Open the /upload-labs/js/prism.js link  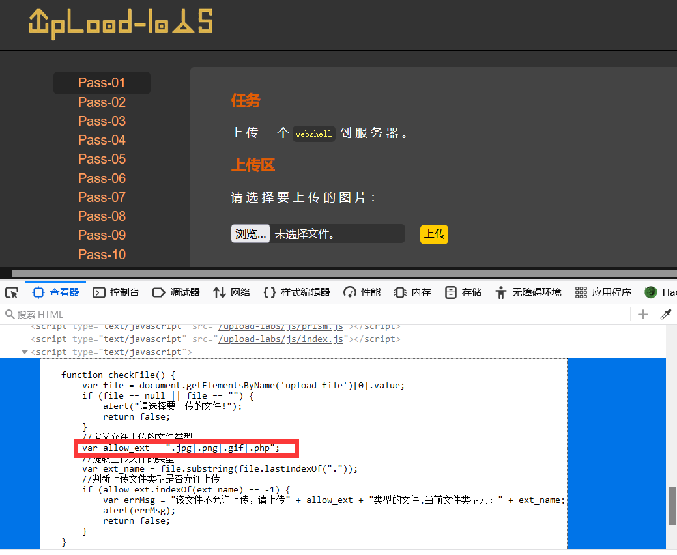click(x=281, y=327)
